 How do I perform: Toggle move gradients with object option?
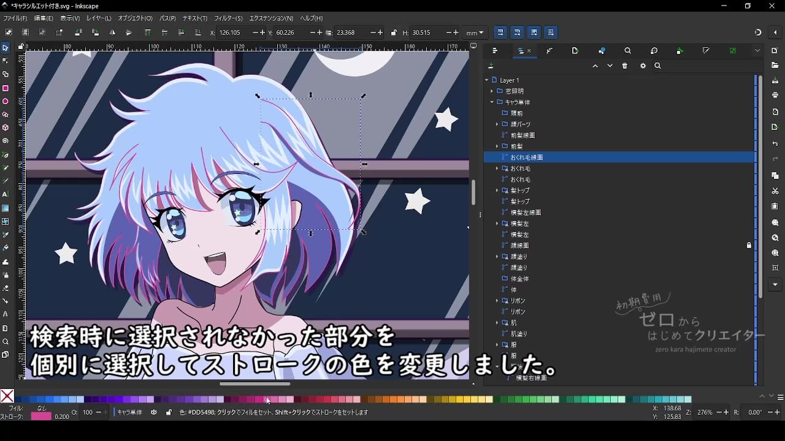point(534,32)
